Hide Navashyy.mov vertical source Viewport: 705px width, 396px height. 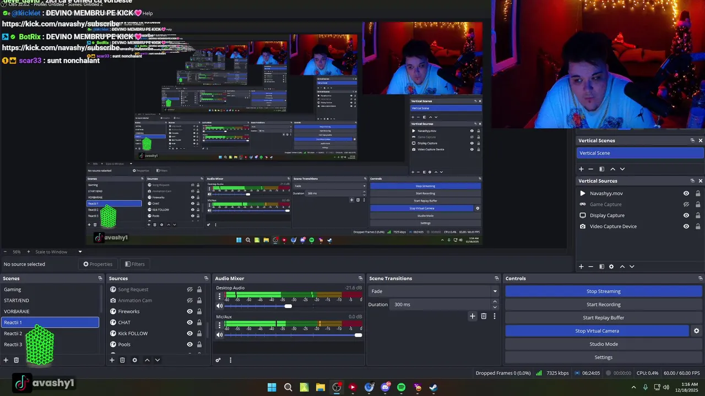click(x=686, y=194)
